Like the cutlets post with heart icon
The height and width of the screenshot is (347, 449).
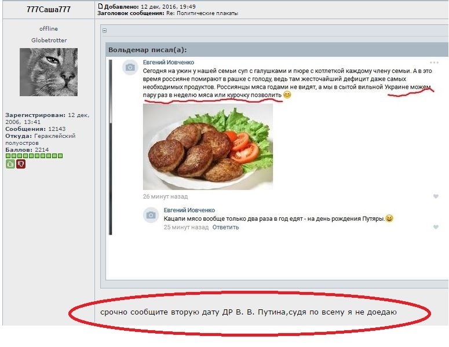(436, 196)
